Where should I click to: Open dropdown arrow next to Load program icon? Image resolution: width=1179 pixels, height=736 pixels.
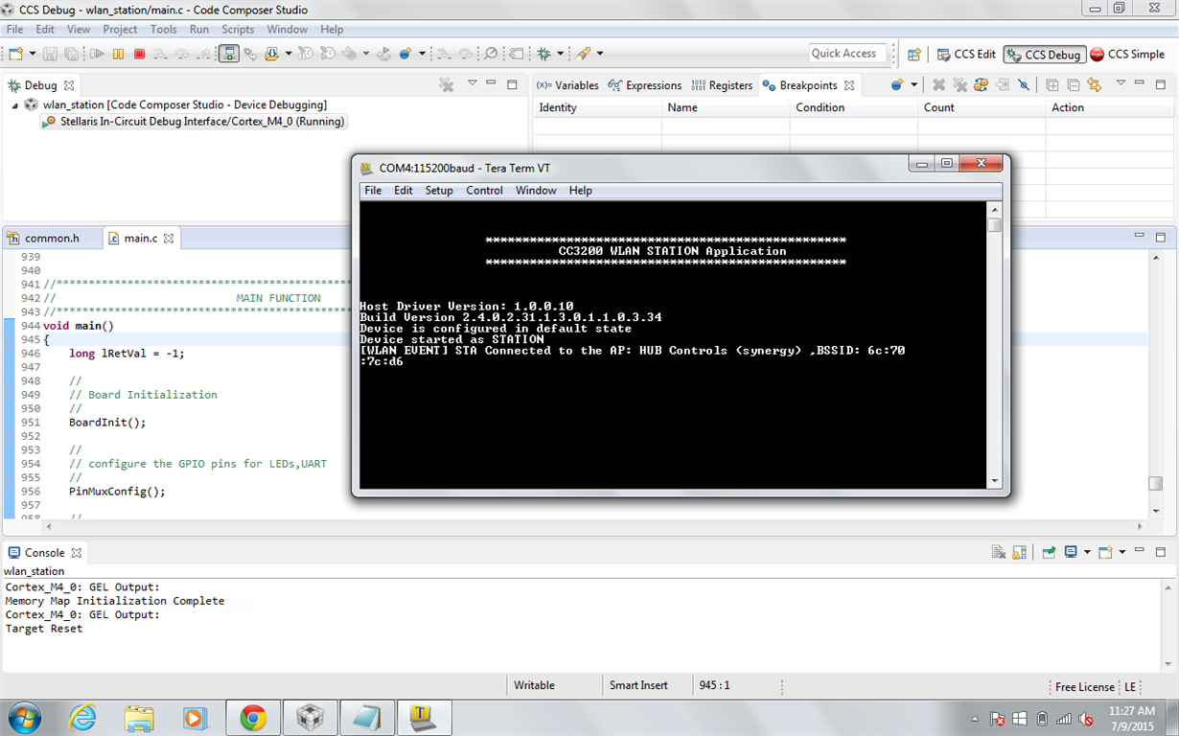[x=289, y=54]
